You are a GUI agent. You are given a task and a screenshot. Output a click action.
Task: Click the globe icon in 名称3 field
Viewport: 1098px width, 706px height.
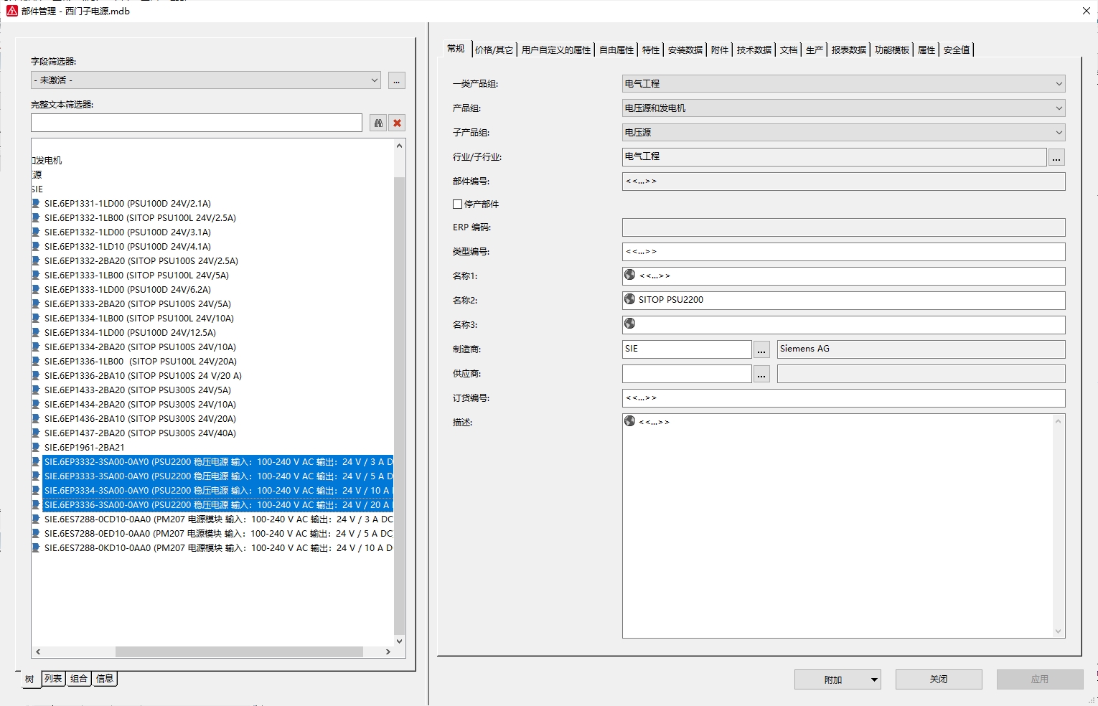630,324
